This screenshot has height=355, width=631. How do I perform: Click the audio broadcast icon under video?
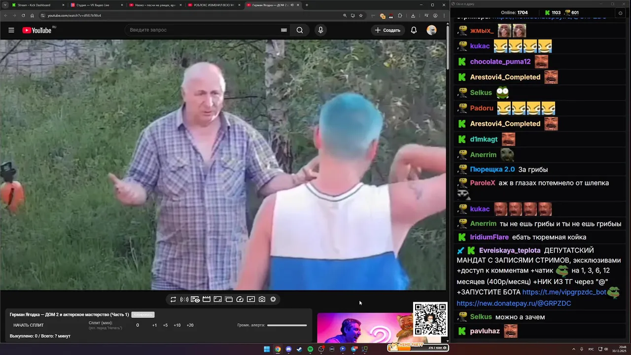click(184, 299)
